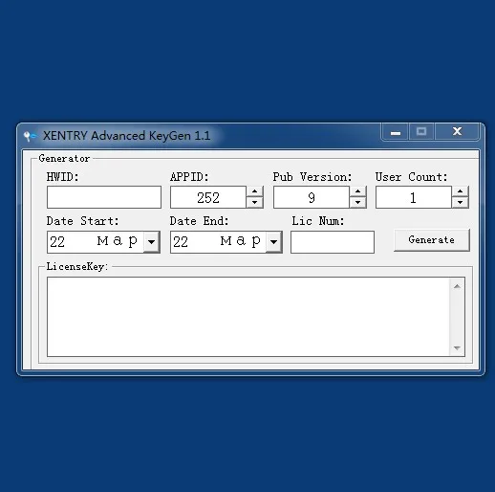Open the Date End dropdown arrow
This screenshot has height=492, width=495.
pyautogui.click(x=273, y=242)
